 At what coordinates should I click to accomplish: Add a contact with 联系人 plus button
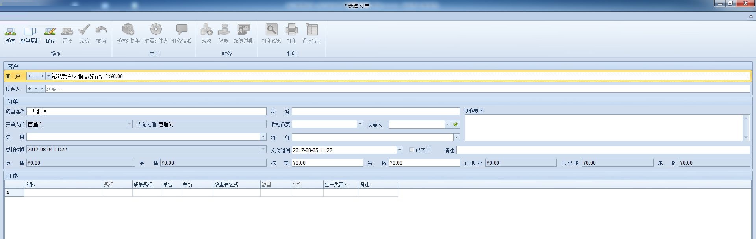coord(30,89)
